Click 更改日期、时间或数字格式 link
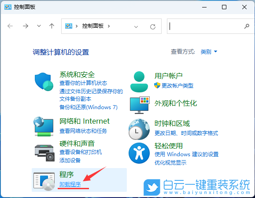Viewport: 255px width, 198px height. pos(186,133)
